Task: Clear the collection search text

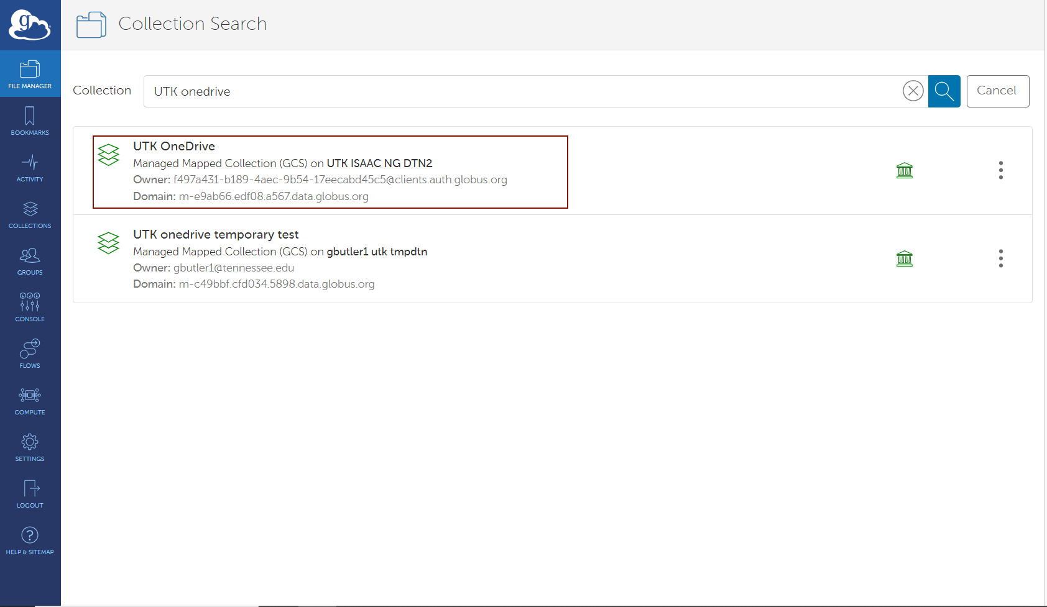Action: click(x=913, y=91)
